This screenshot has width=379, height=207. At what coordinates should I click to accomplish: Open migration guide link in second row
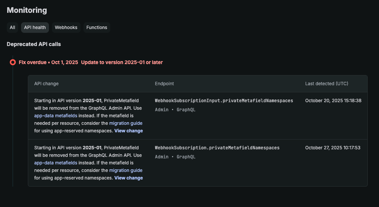126,170
